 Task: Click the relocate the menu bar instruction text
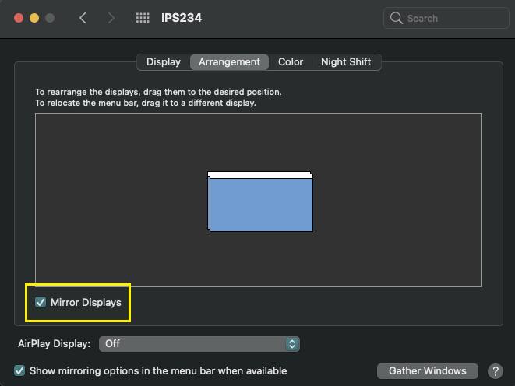[x=146, y=103]
